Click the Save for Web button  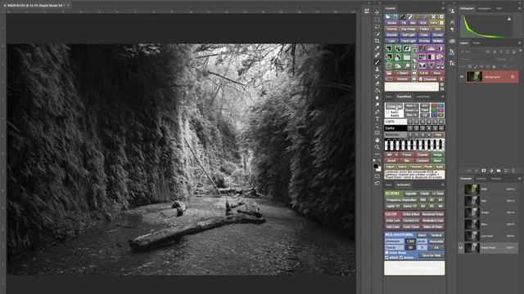point(431,256)
